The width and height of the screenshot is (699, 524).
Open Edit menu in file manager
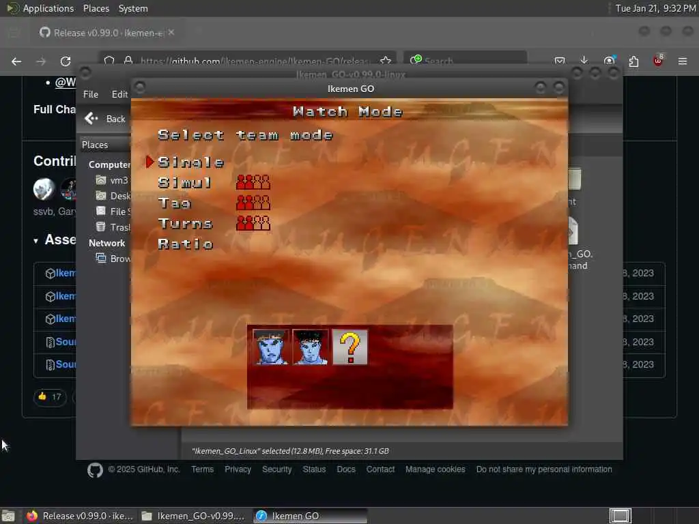(x=119, y=94)
